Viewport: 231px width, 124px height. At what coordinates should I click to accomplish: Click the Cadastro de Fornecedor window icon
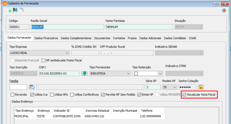coord(4,3)
